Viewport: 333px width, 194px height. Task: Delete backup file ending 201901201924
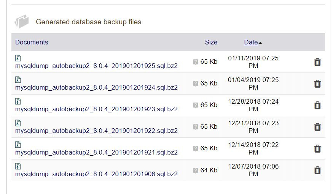(x=317, y=84)
